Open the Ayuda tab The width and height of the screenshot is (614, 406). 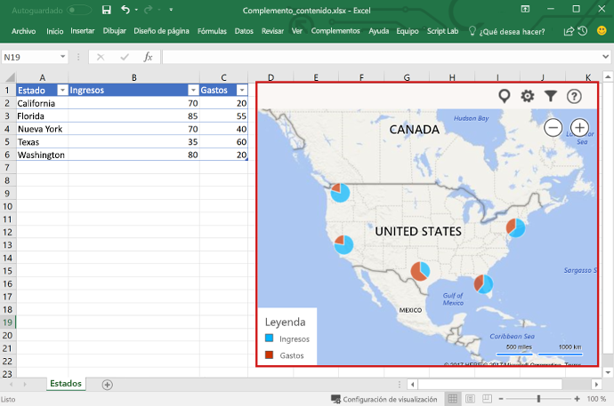pos(379,31)
